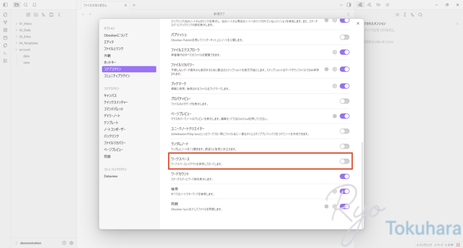
Task: Open the demonstration vault switcher
Action: pyautogui.click(x=31, y=243)
